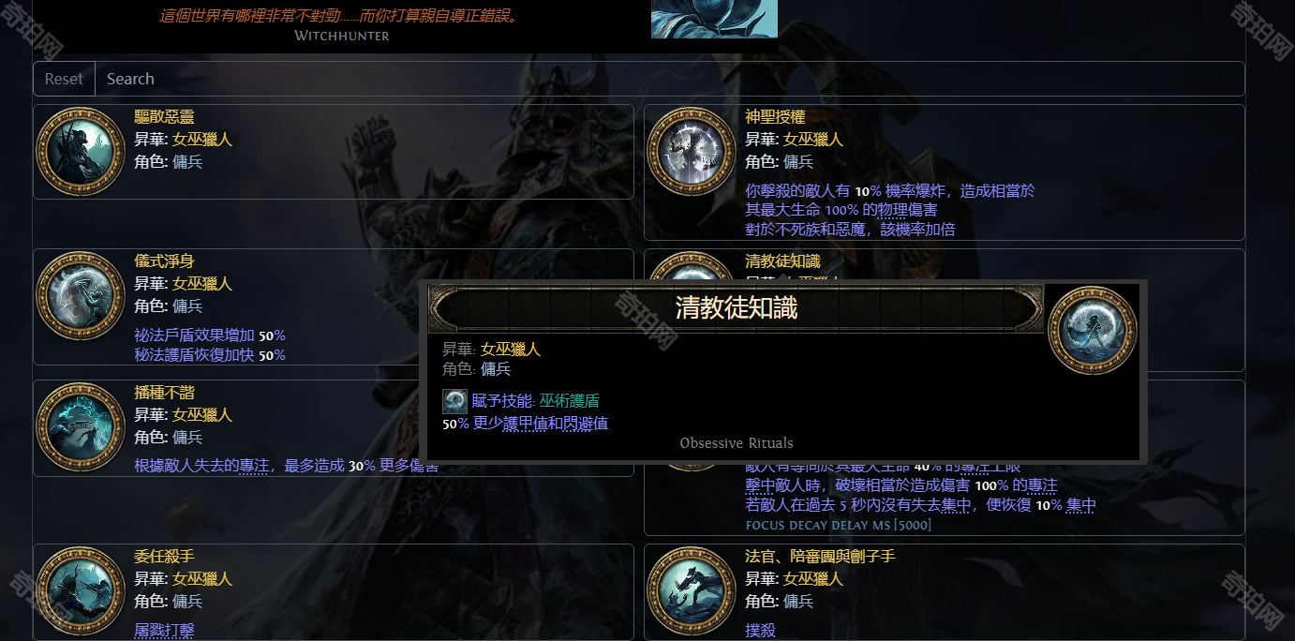Click the 法官、陪審團與劊子手 node icon
Screen dimensions: 1295x641
click(x=691, y=590)
